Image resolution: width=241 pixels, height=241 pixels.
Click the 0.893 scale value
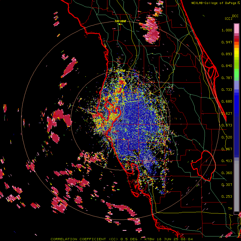[227, 54]
